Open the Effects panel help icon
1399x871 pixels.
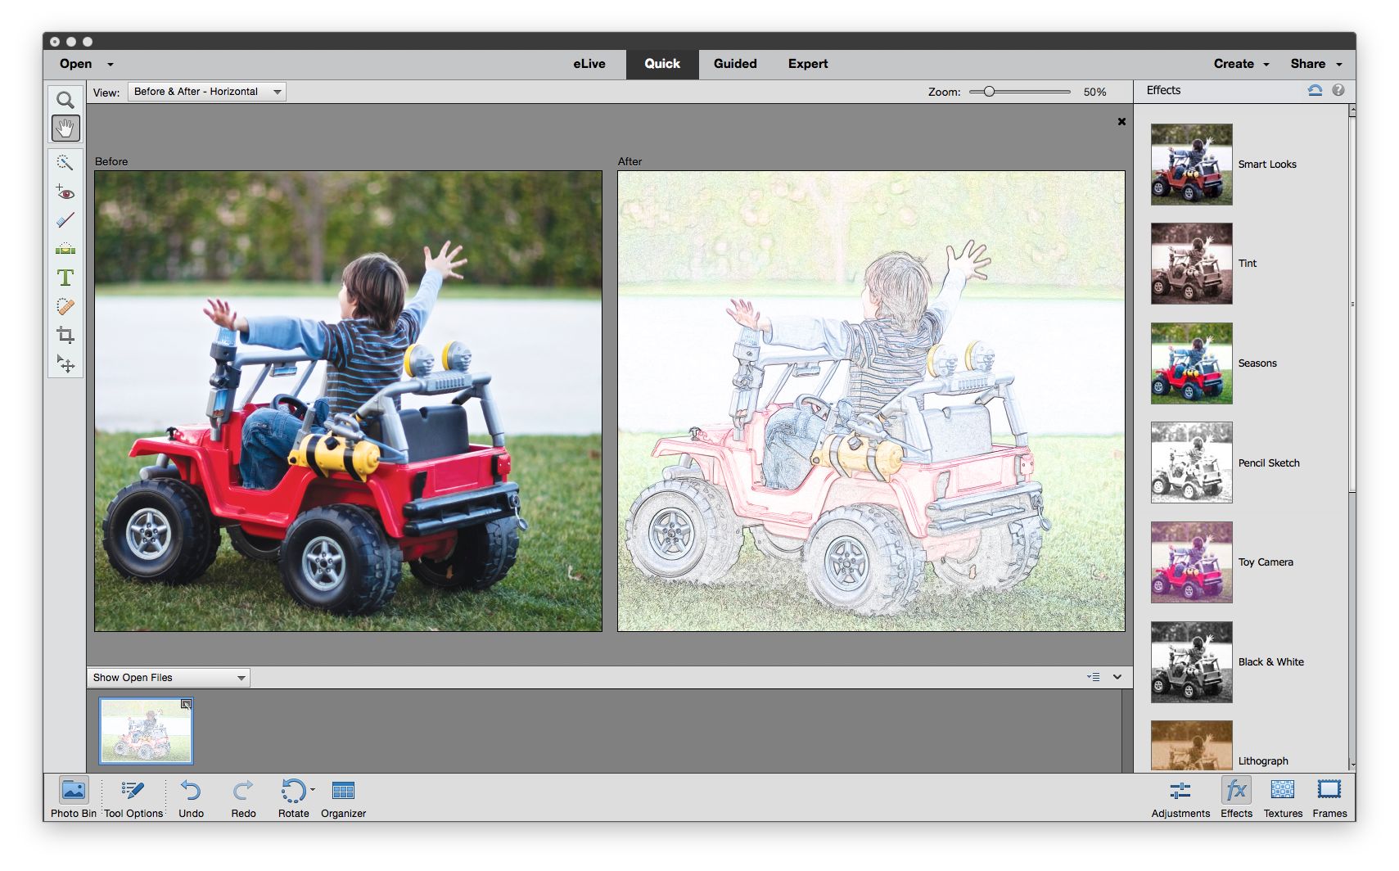pyautogui.click(x=1338, y=91)
